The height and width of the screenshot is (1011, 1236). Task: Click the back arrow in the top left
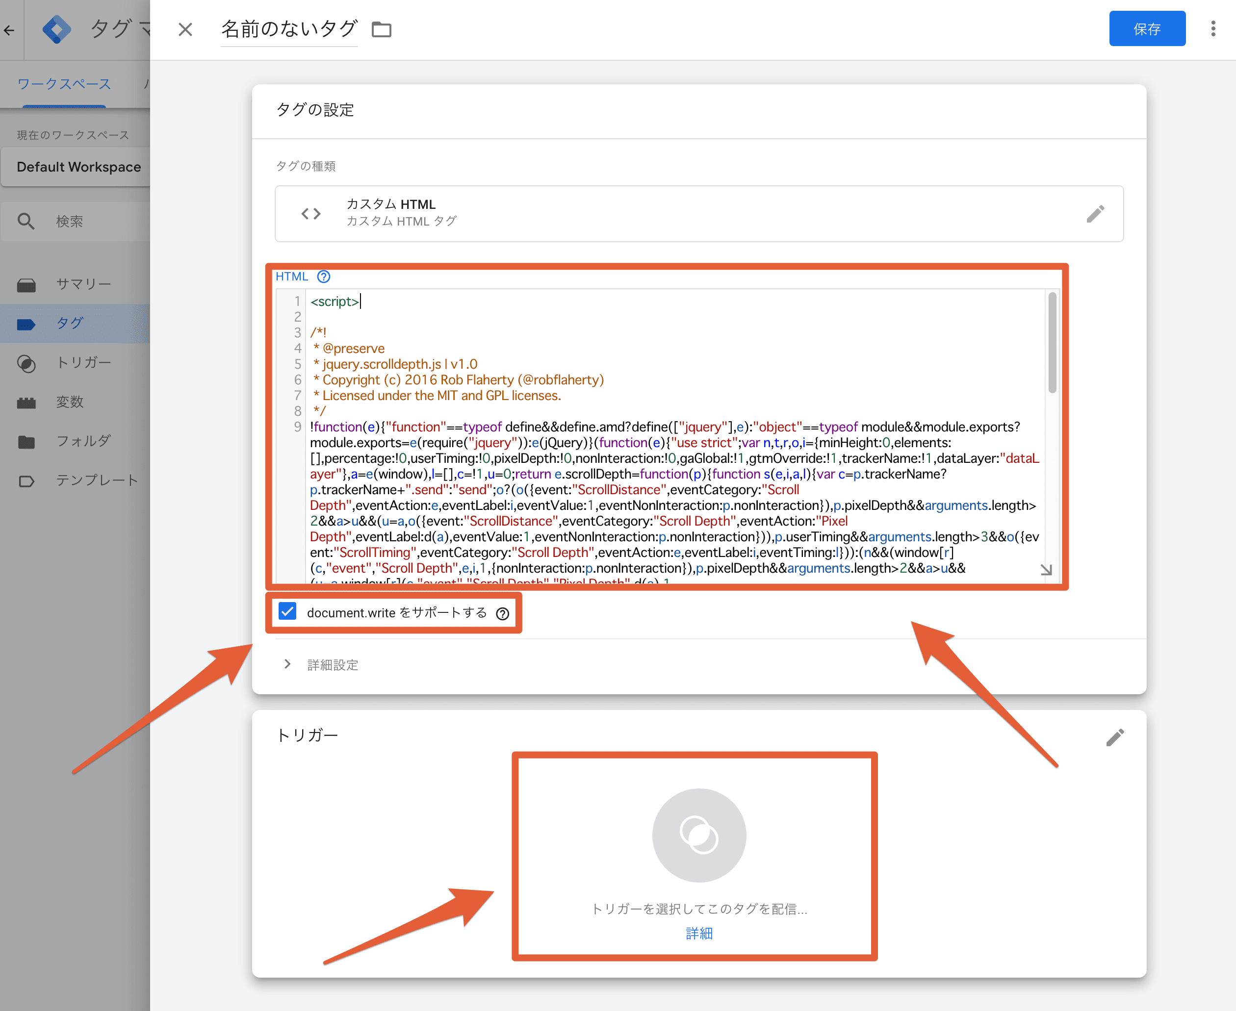pyautogui.click(x=9, y=30)
